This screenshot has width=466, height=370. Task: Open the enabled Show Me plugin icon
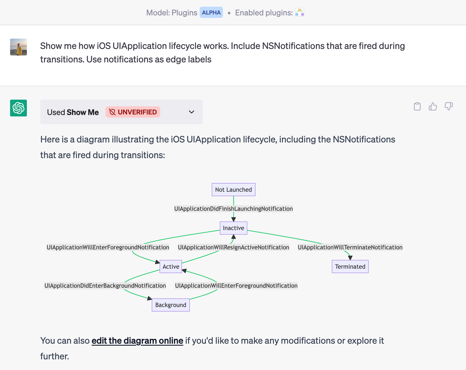click(x=299, y=13)
